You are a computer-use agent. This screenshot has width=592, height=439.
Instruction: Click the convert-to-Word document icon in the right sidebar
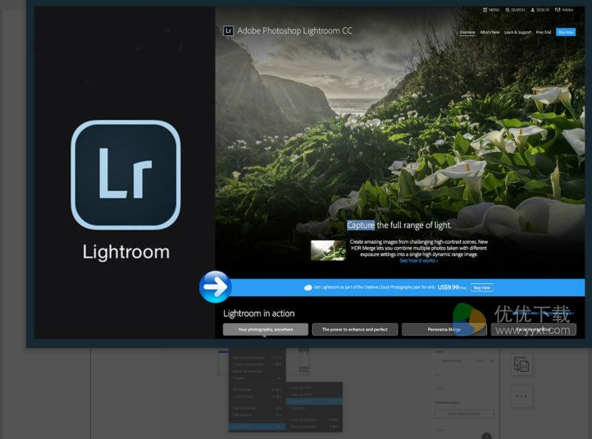[x=521, y=364]
